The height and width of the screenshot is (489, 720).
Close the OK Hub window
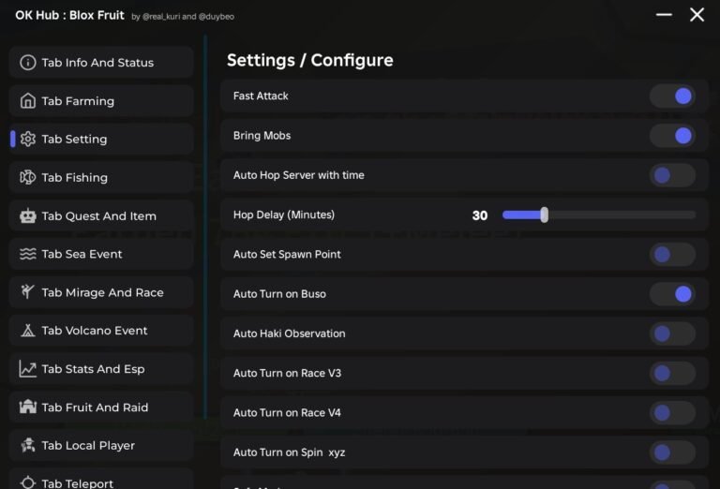[x=697, y=15]
